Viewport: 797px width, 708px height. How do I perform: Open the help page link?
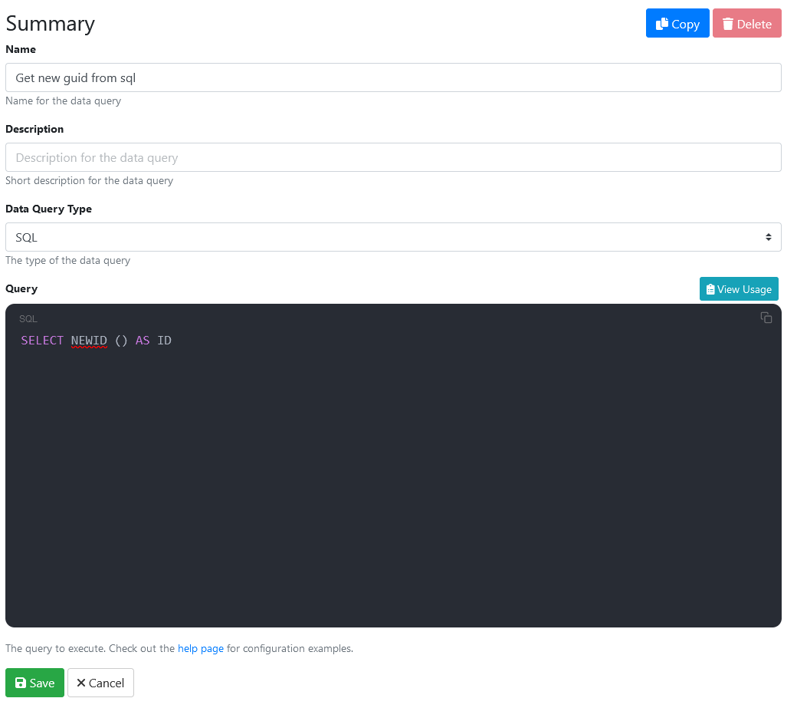[201, 648]
